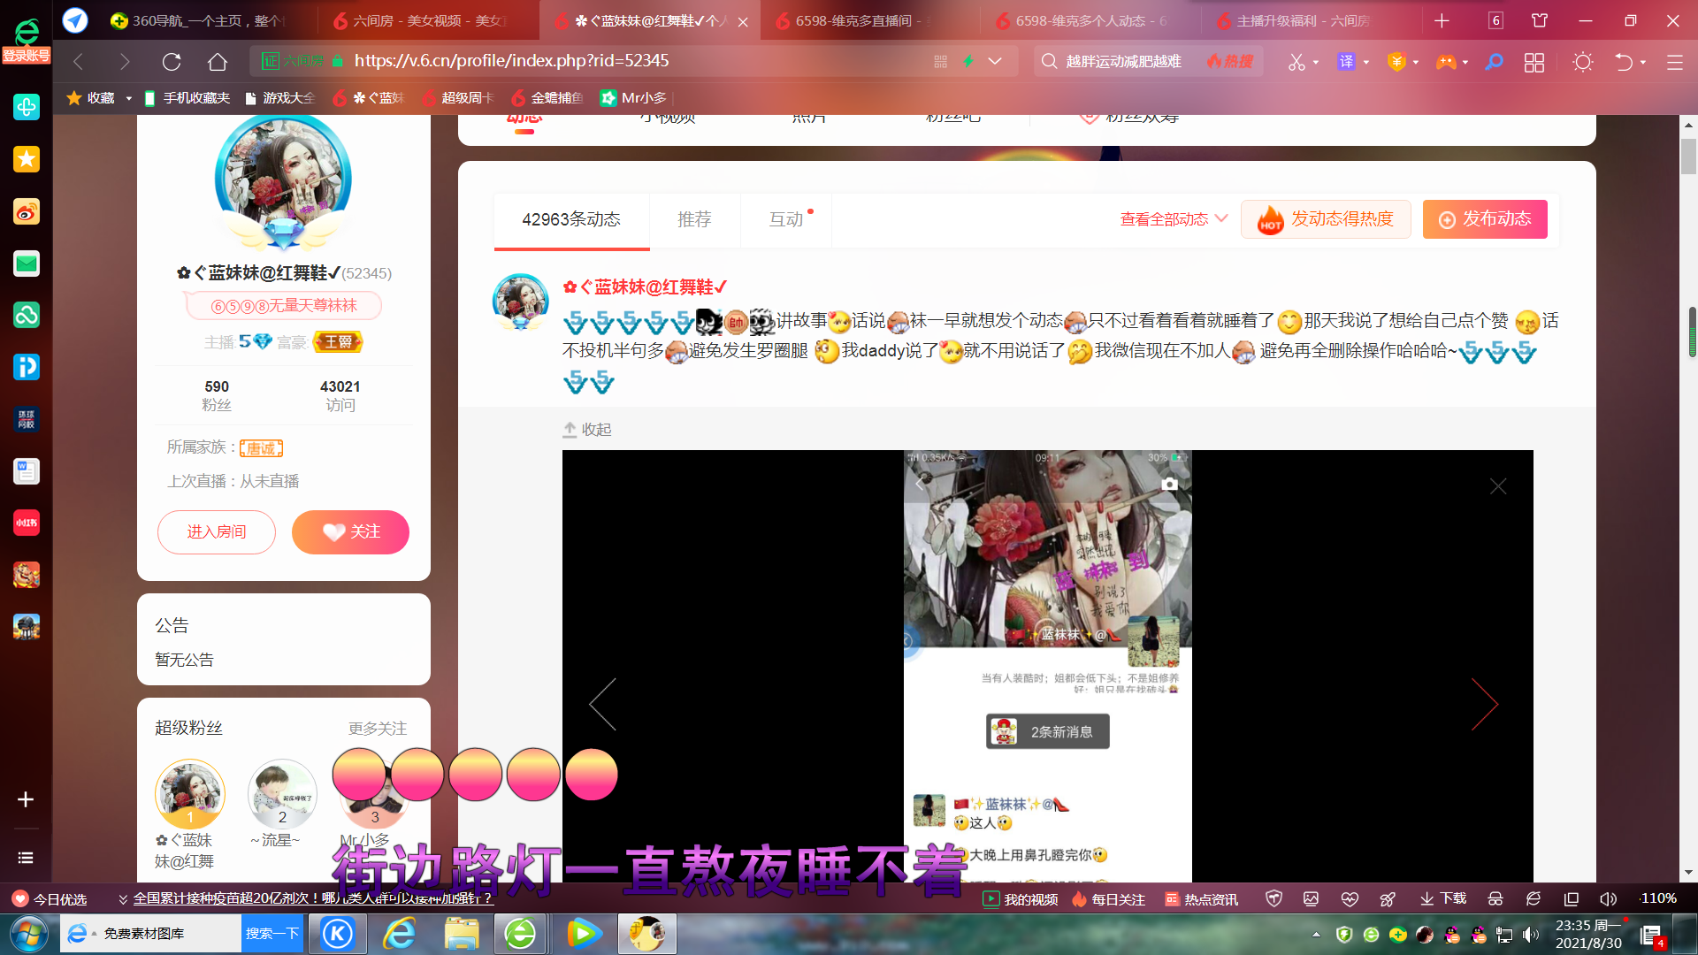Screen dimensions: 1698x955
Task: Open the apps grid icon
Action: pos(1534,62)
